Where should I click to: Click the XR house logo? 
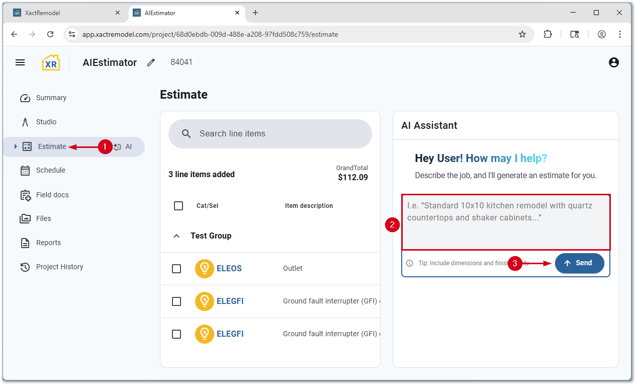[x=50, y=62]
